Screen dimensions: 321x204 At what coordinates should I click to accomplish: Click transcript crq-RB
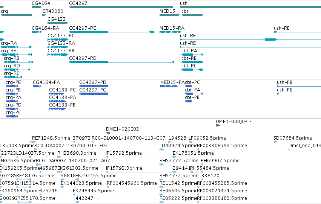click(x=11, y=58)
